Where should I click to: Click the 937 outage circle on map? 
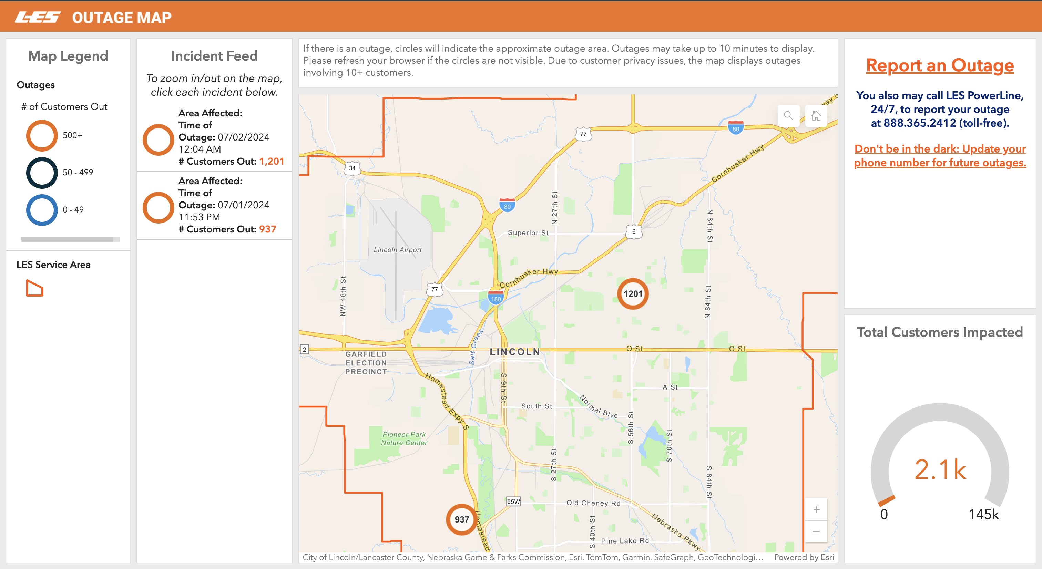[x=461, y=519]
